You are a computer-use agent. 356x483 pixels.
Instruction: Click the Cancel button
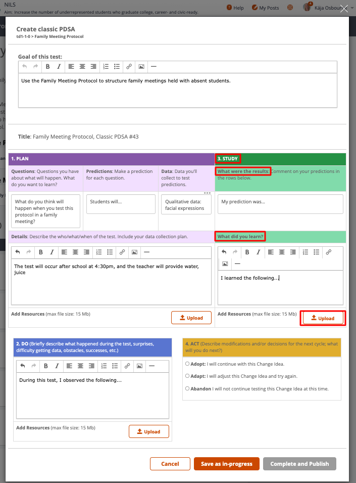(x=170, y=464)
